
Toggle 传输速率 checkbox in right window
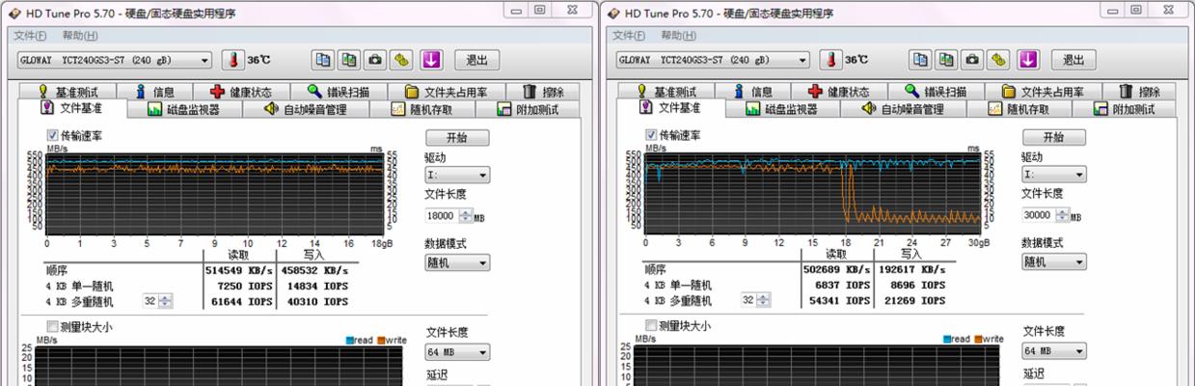pos(650,136)
